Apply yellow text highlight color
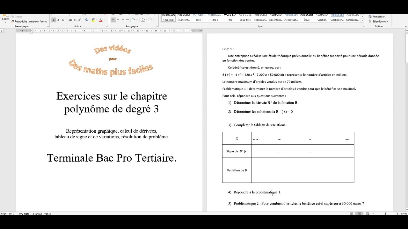This screenshot has width=408, height=229. tap(93, 20)
